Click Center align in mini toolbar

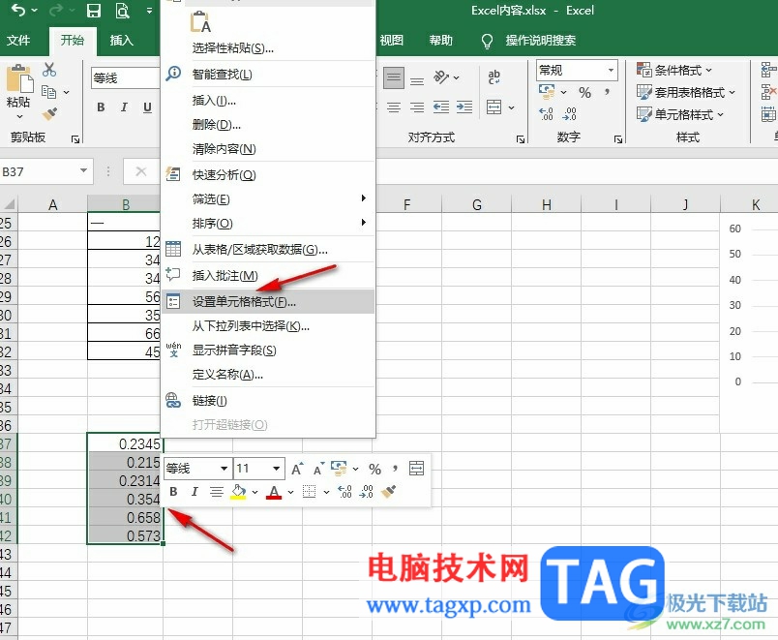(217, 492)
